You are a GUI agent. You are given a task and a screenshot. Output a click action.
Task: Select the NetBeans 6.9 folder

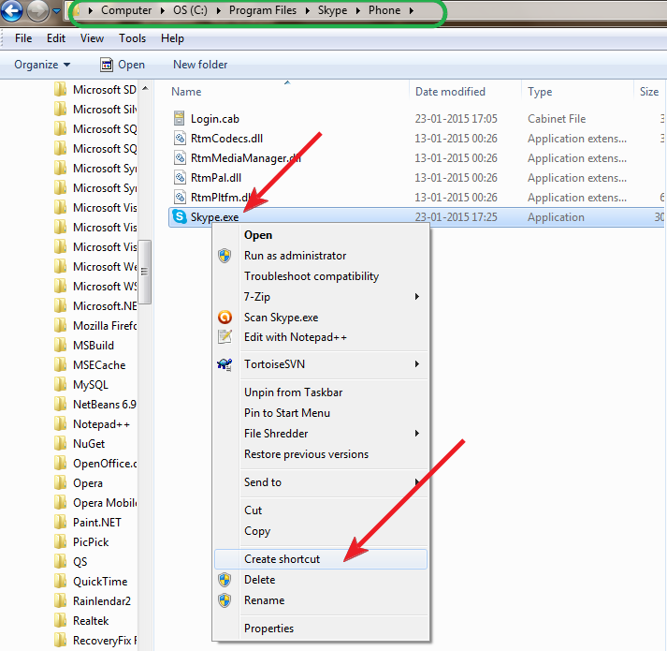[x=95, y=405]
